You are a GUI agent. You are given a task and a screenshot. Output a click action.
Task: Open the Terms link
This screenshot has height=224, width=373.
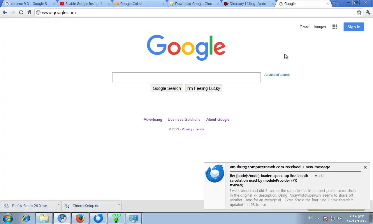[200, 129]
